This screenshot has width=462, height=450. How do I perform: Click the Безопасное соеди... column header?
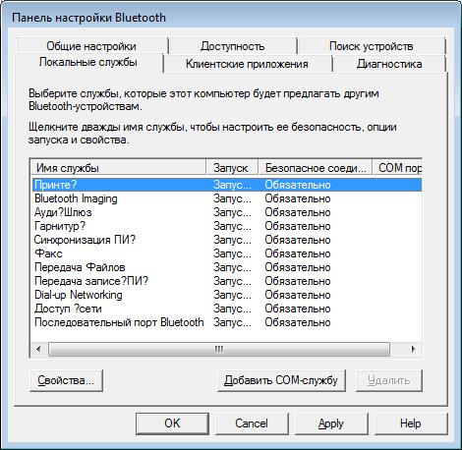(x=316, y=168)
